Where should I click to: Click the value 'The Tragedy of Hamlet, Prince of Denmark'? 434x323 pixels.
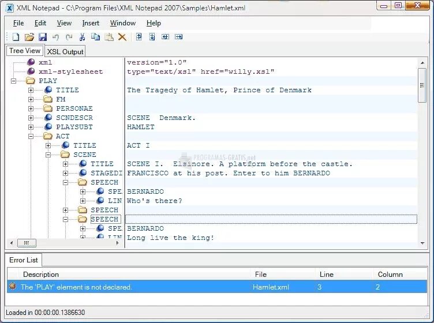pos(219,90)
